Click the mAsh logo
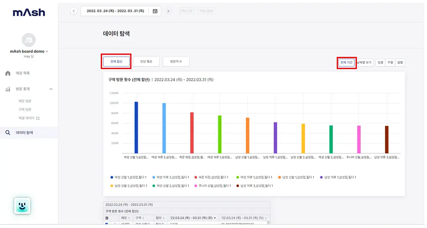Viewport: 427px width, 228px height. click(x=29, y=13)
